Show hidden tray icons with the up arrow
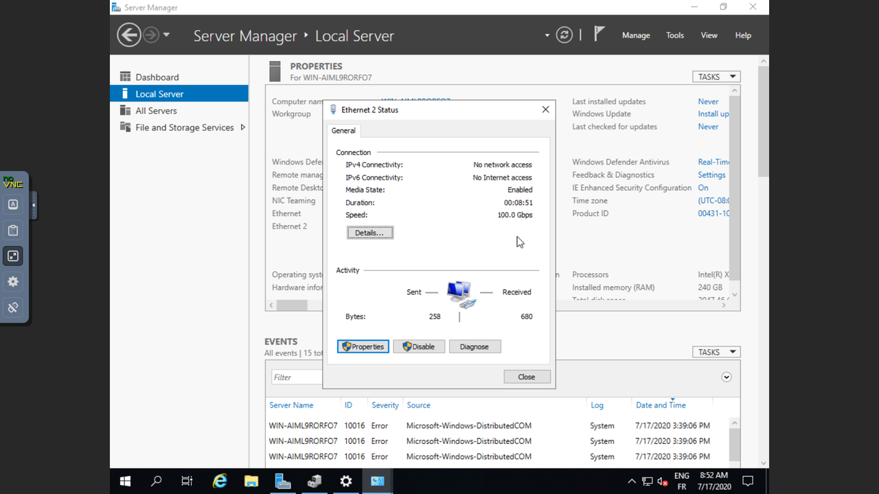Viewport: 879px width, 494px height. pos(632,482)
